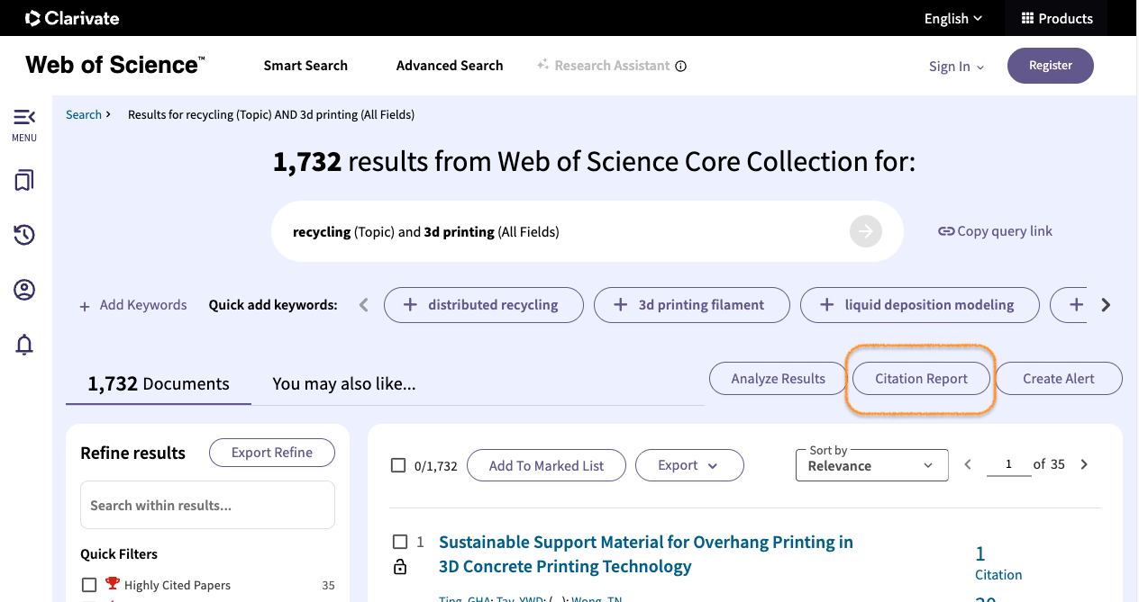Select the 1,732 Documents tab

[159, 384]
